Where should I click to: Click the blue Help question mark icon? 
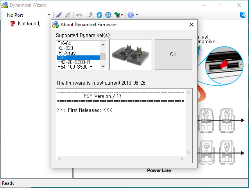(131, 15)
